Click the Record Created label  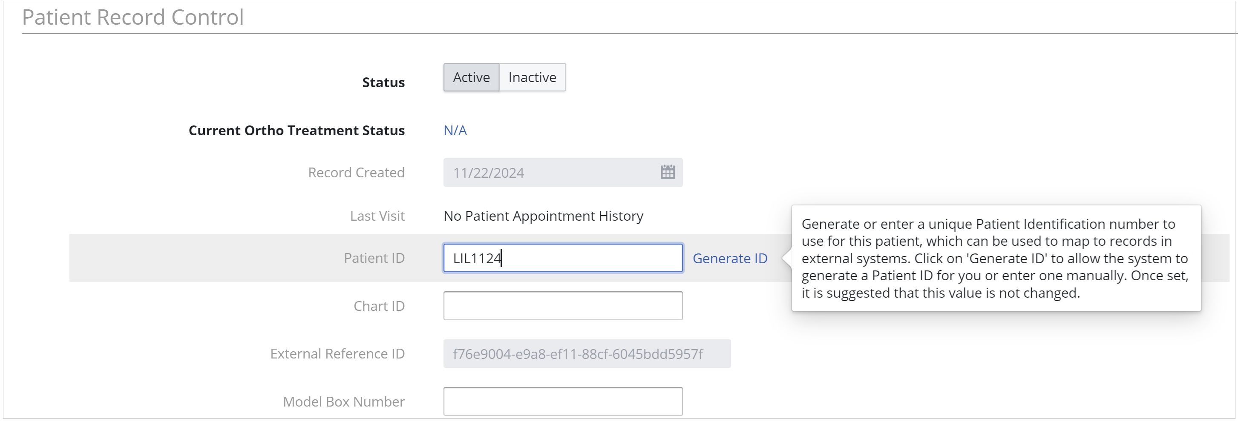point(356,172)
